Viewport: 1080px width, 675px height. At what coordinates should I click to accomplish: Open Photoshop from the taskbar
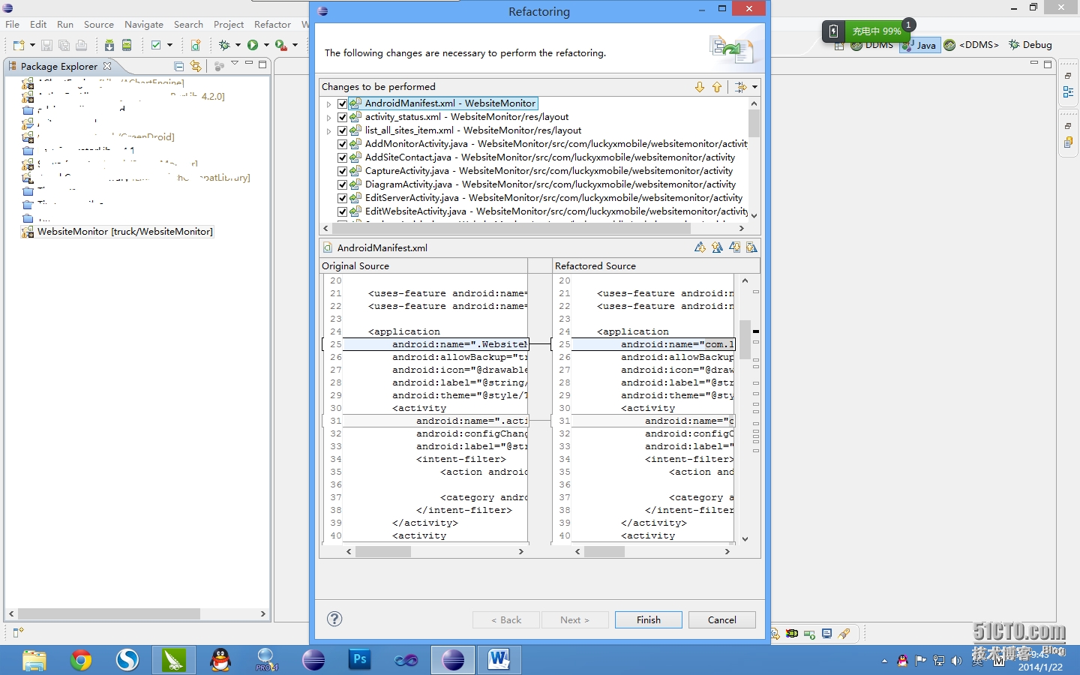pos(360,660)
